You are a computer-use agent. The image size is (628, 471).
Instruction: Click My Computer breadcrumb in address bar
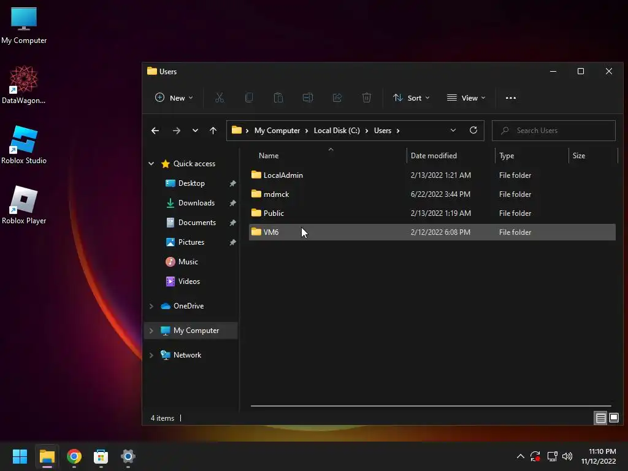277,131
